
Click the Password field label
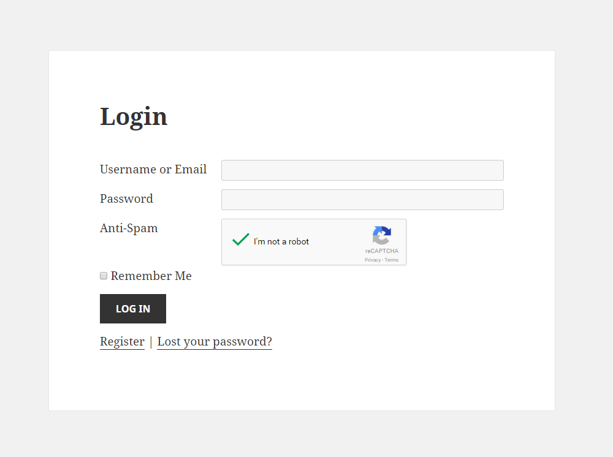(126, 199)
